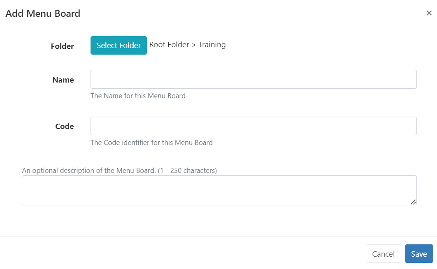Screen dimensions: 437x269
Task: Click the 'The Name for this Menu Board' hint
Action: coord(138,96)
